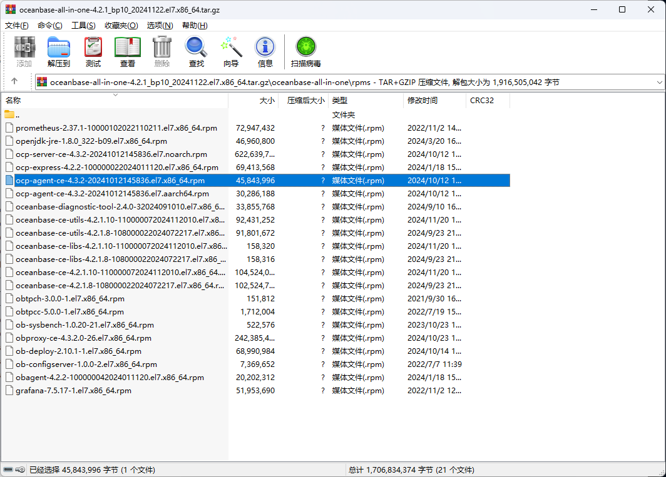Click the status bar selected 45,843,996 bytes text

[92, 469]
